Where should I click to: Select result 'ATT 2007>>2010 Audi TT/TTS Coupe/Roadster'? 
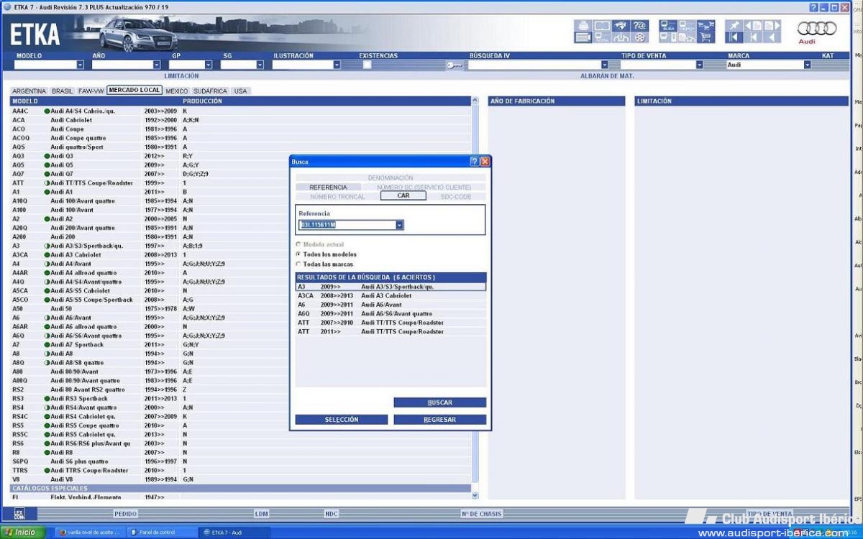(391, 323)
